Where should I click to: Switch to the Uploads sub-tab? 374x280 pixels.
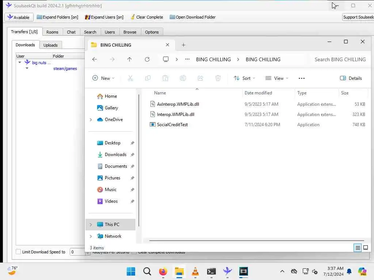tap(50, 45)
